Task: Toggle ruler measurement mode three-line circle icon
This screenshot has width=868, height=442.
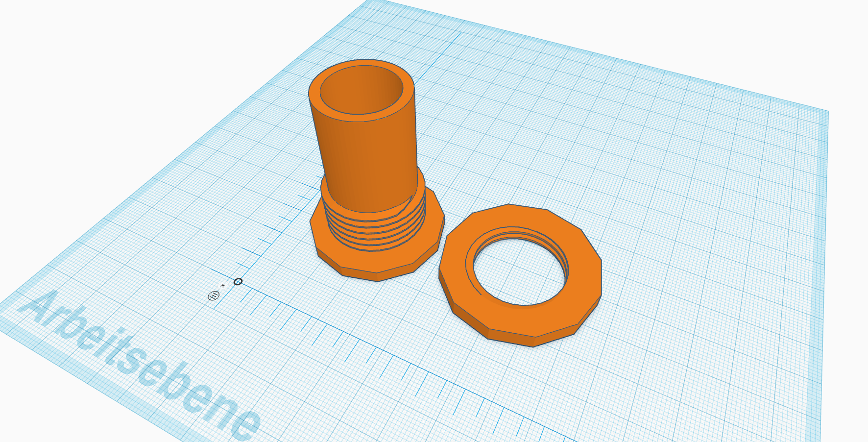Action: click(x=214, y=295)
